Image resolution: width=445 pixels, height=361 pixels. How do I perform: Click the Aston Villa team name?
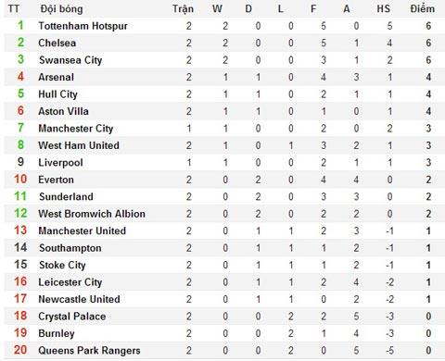pos(63,111)
